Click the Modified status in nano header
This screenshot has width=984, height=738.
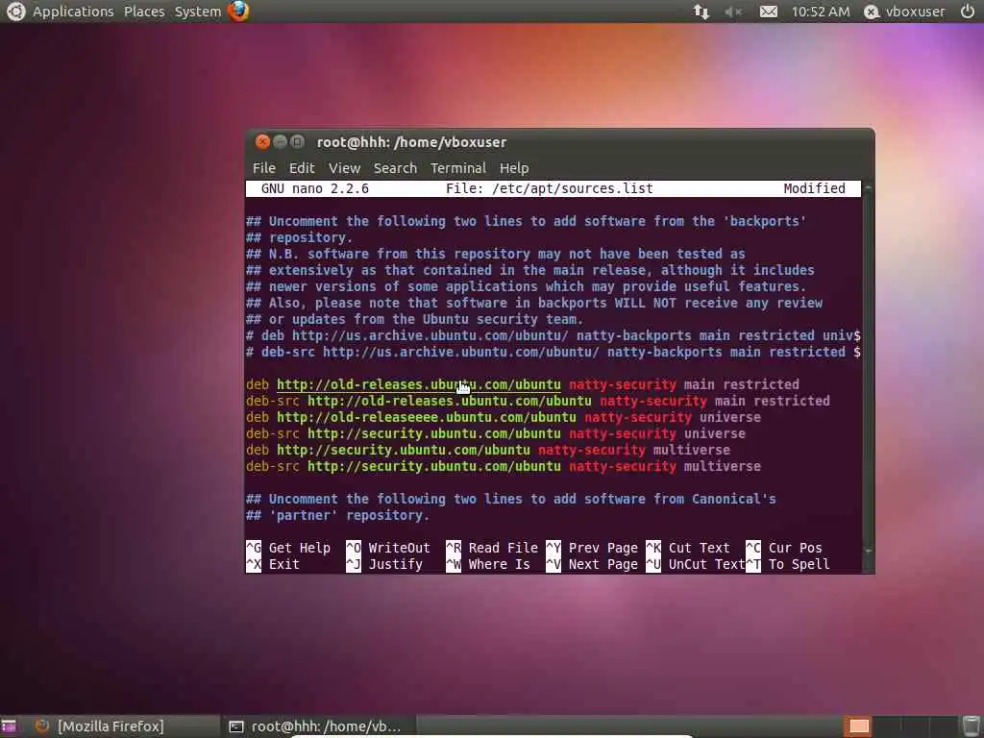point(814,188)
